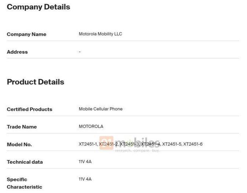This screenshot has width=247, height=193.
Task: Select the Certified Products label
Action: [29, 109]
